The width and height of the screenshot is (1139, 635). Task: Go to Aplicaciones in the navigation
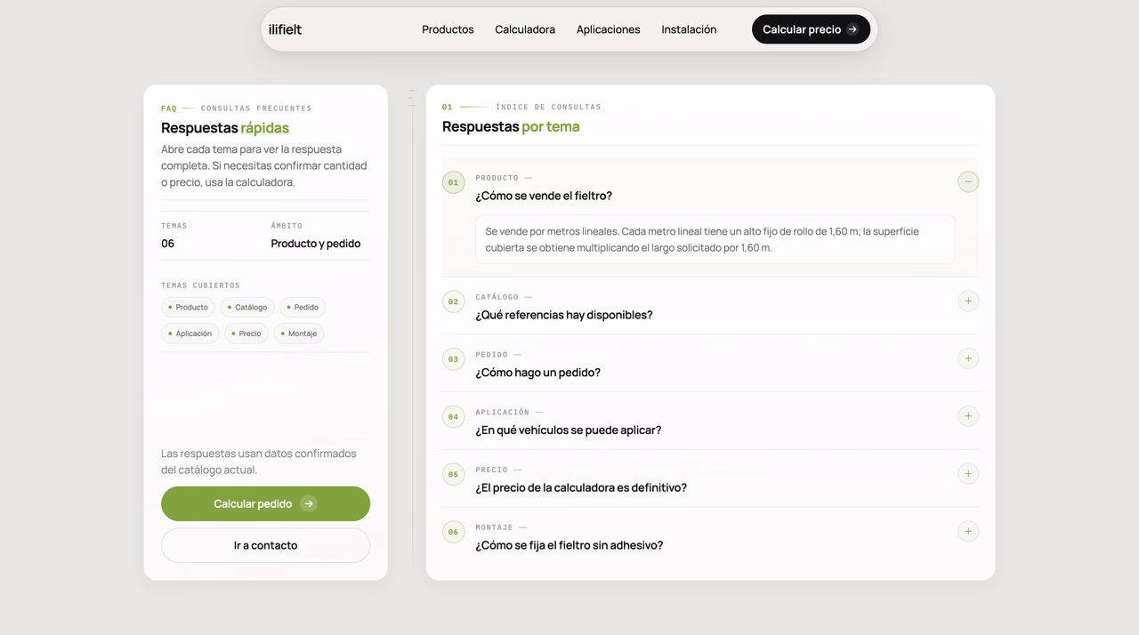pos(609,29)
